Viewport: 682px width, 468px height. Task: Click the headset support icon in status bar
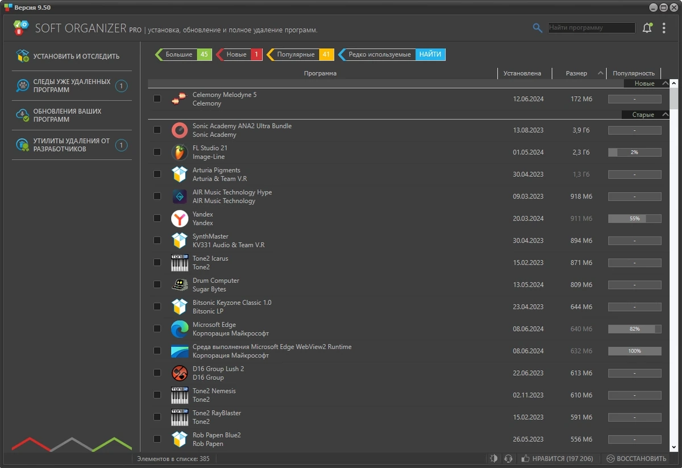click(x=508, y=458)
